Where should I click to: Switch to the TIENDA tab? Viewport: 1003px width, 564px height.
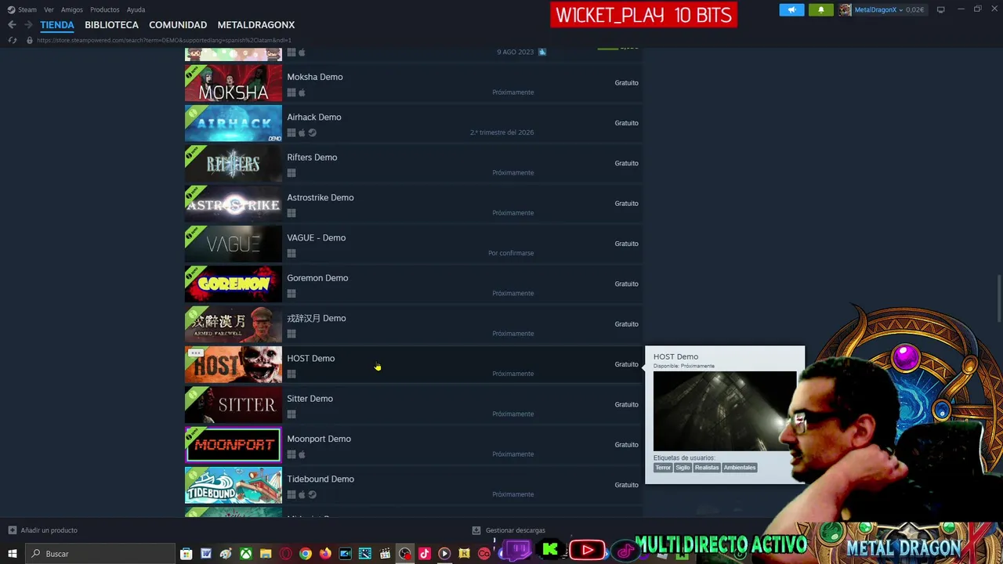click(x=57, y=25)
